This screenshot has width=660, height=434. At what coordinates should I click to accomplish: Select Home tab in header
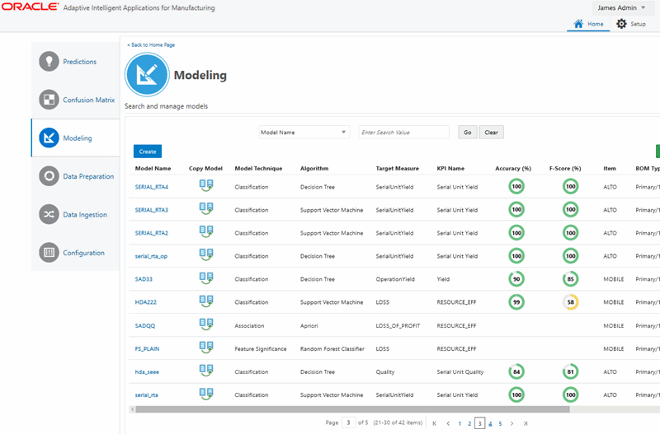588,24
